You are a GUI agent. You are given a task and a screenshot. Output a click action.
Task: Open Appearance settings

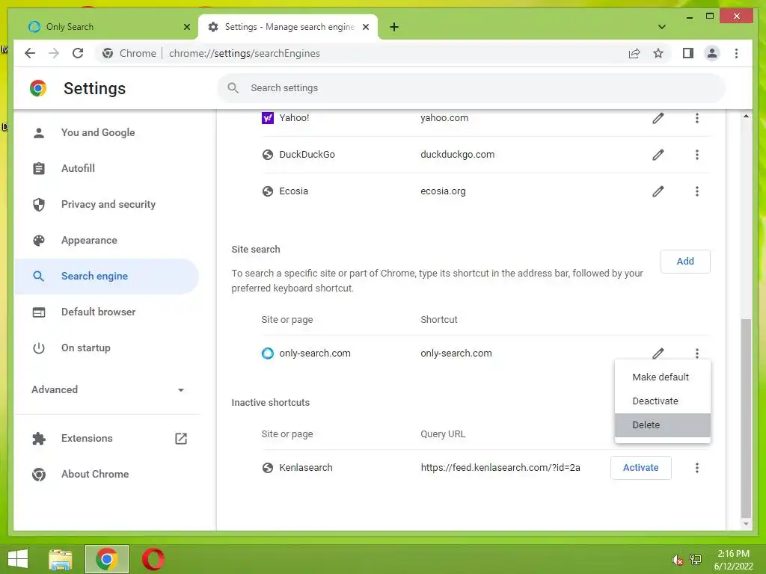(106, 240)
